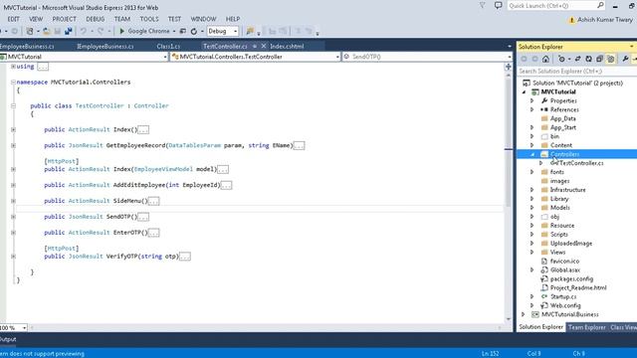Click the editor split-window handle icon

pos(508,67)
